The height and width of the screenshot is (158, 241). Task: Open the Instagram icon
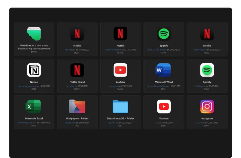click(x=207, y=106)
